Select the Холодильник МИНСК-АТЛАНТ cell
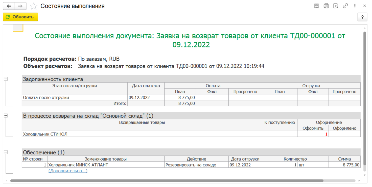This screenshot has height=187, width=372. pyautogui.click(x=78, y=165)
